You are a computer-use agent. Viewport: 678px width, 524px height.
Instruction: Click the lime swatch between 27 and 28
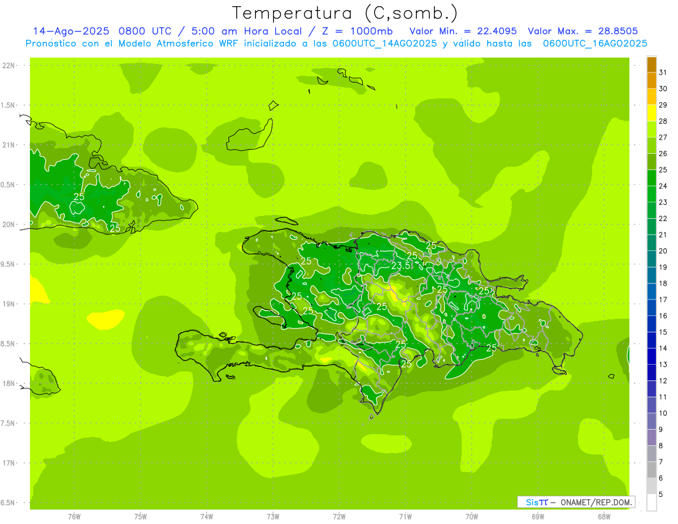pyautogui.click(x=651, y=129)
